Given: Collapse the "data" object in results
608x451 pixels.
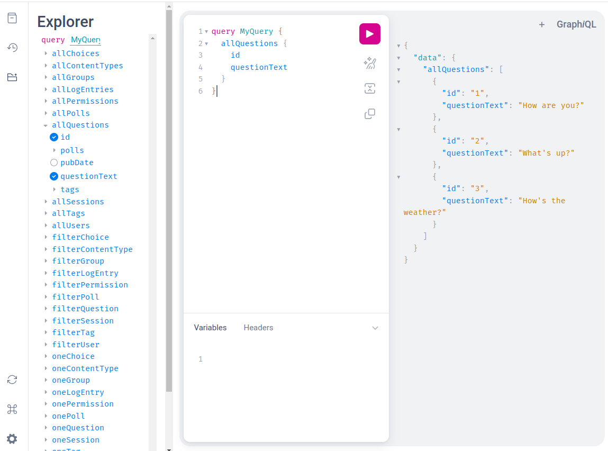Looking at the screenshot, I should pyautogui.click(x=398, y=58).
